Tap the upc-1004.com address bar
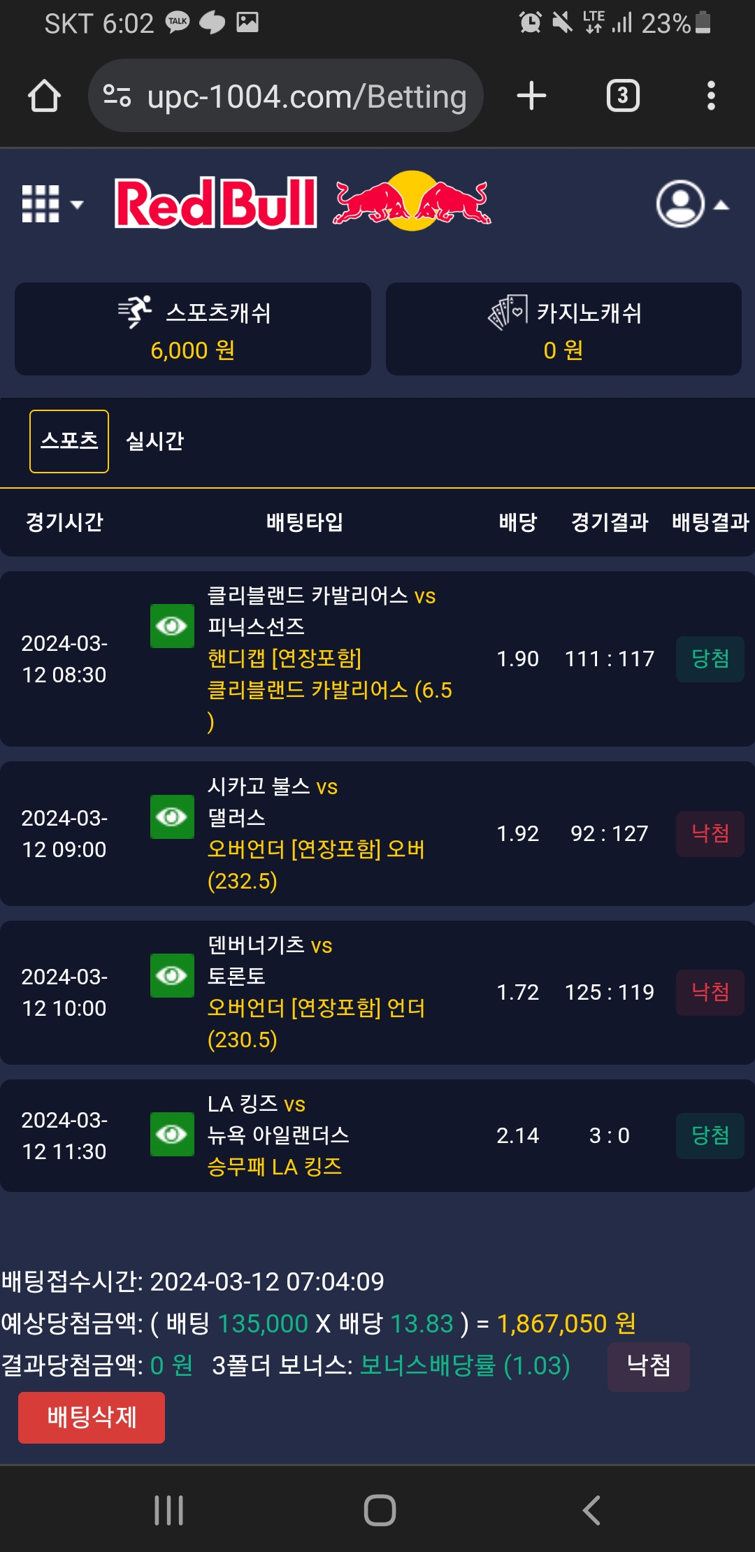This screenshot has width=755, height=1552. pos(306,96)
